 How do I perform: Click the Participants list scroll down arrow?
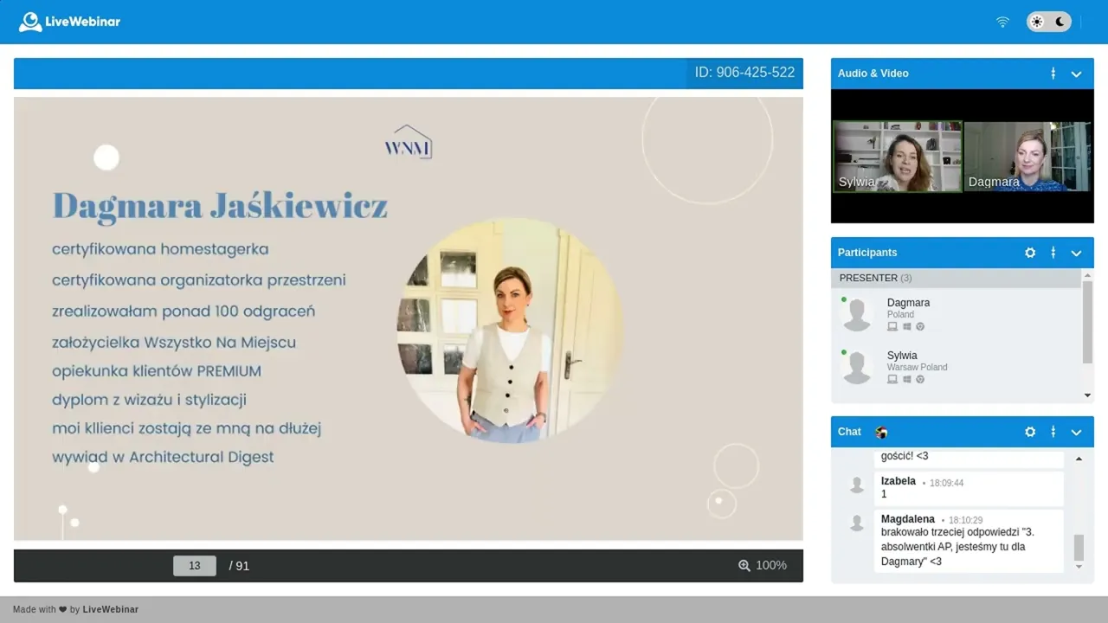tap(1088, 395)
